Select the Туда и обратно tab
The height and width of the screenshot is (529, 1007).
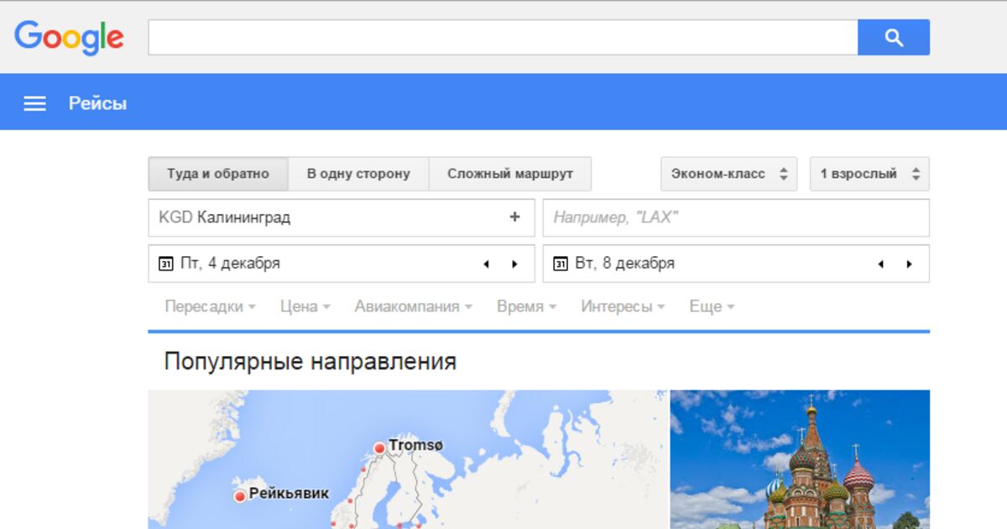tap(218, 174)
